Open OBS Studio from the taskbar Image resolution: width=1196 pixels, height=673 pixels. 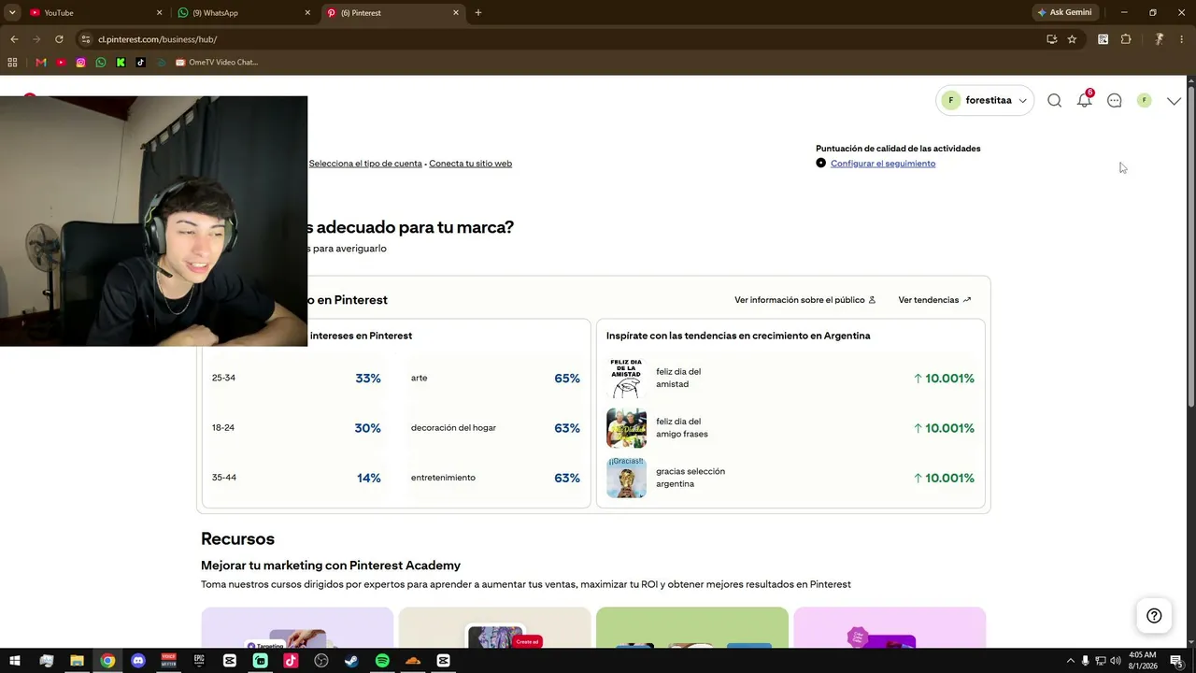tap(321, 661)
